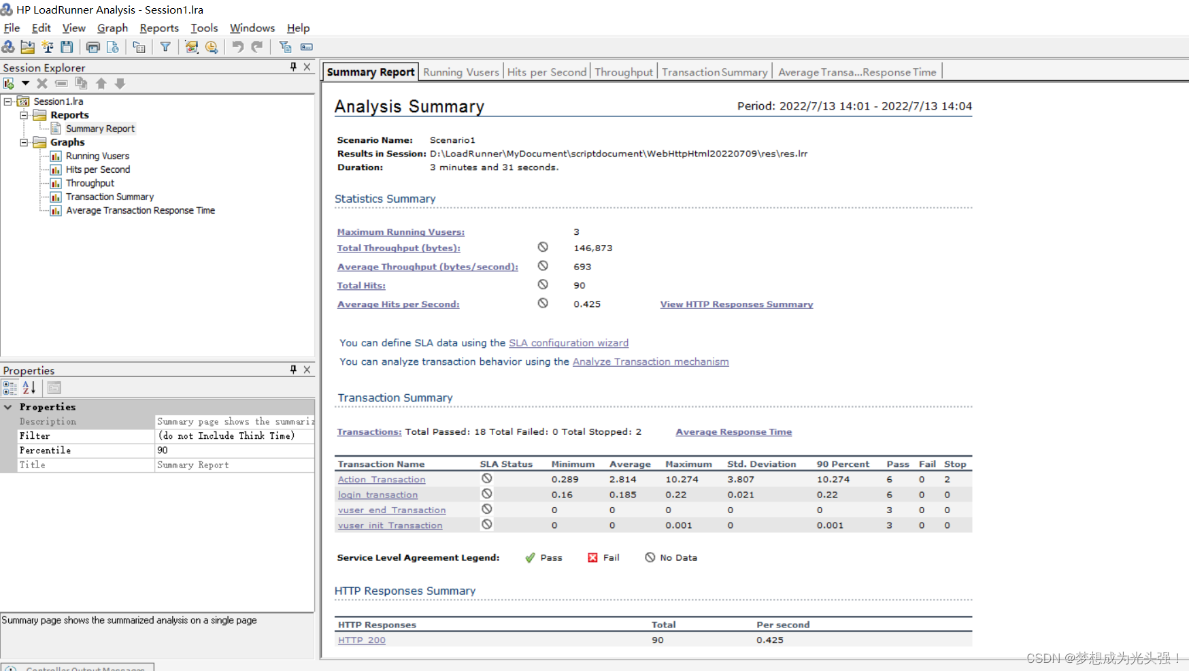Collapse the Reports folder node
Screen dimensions: 1189x671
coord(24,115)
